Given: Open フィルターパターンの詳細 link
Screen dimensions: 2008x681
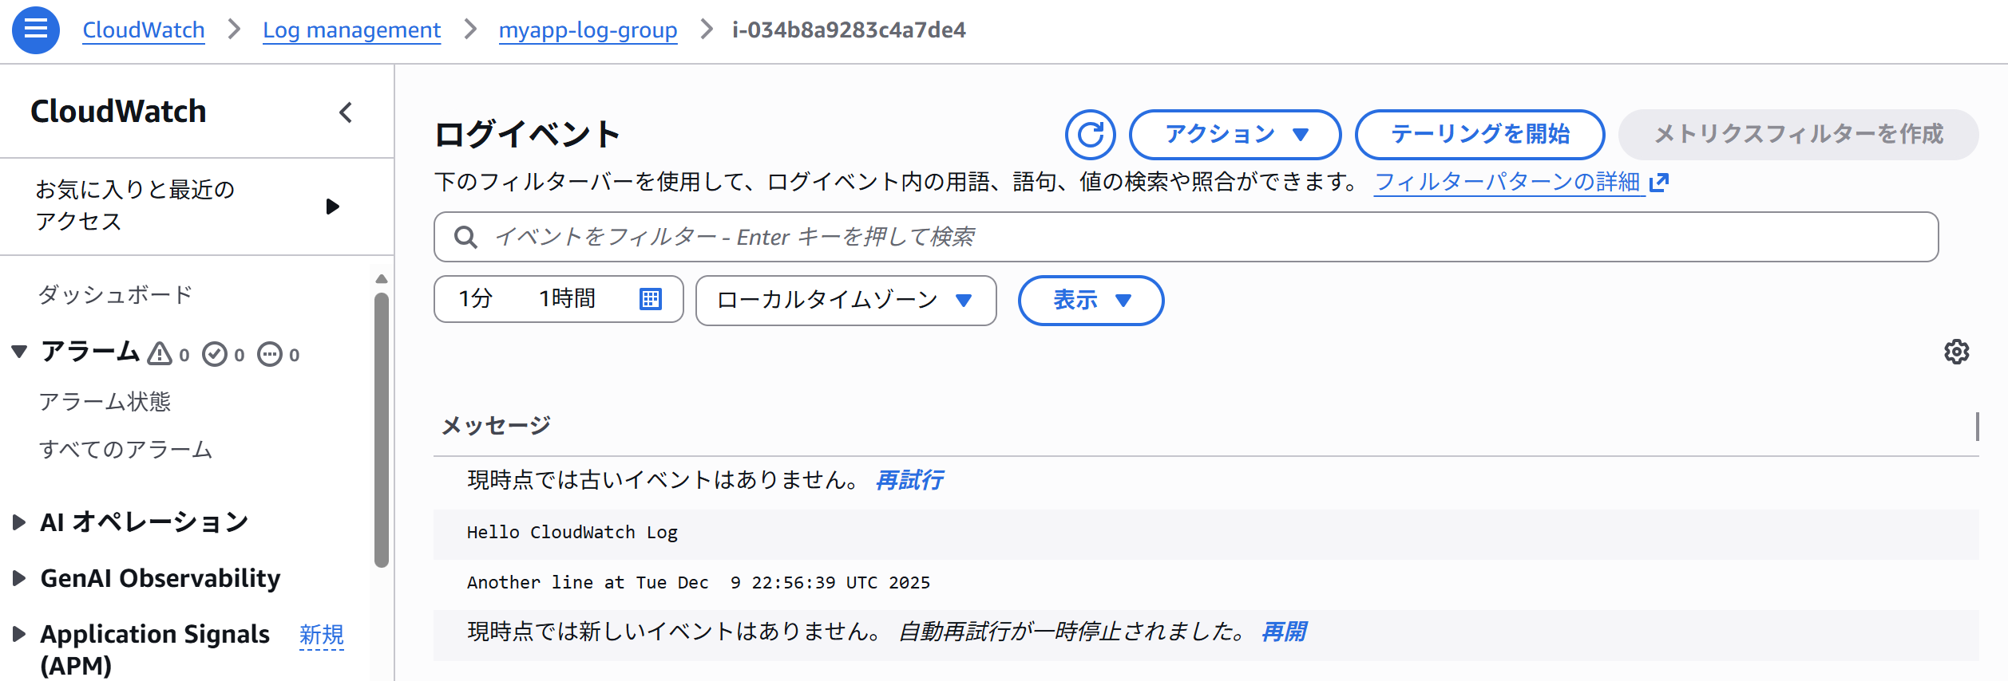Looking at the screenshot, I should pos(1507,183).
